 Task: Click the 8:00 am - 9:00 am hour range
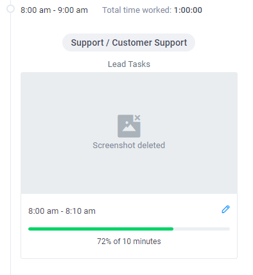(x=54, y=10)
